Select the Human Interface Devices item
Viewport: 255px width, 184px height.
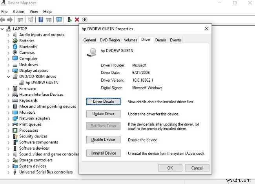41,95
